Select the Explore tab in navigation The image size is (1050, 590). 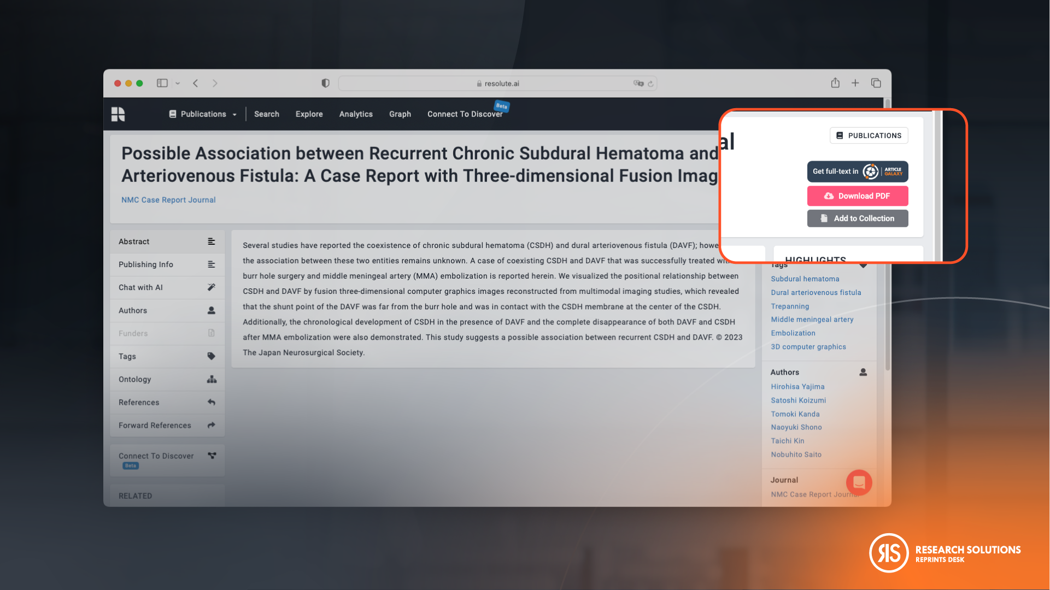point(309,114)
